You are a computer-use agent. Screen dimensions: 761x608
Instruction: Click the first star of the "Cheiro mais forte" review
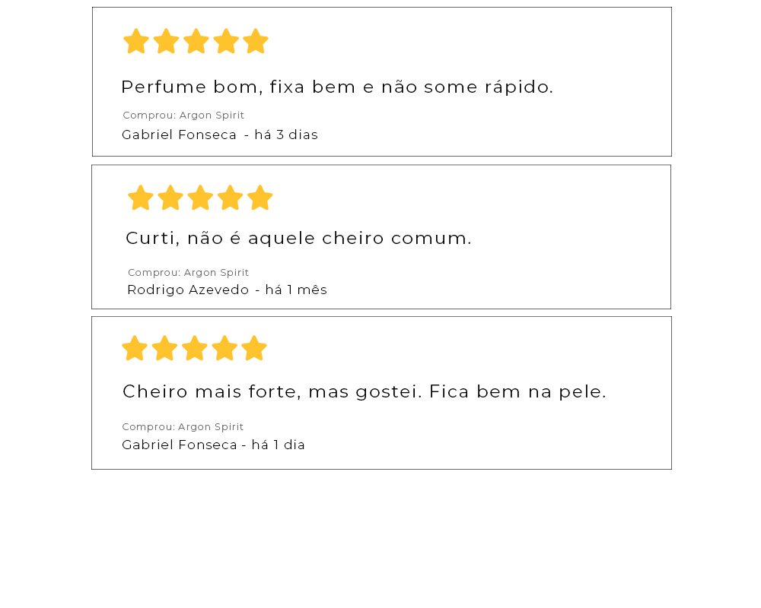(135, 349)
